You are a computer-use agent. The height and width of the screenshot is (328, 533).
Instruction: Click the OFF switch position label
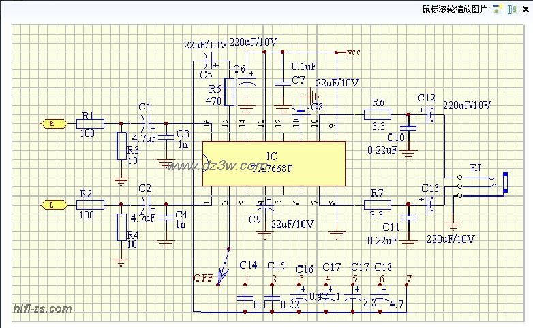202,278
